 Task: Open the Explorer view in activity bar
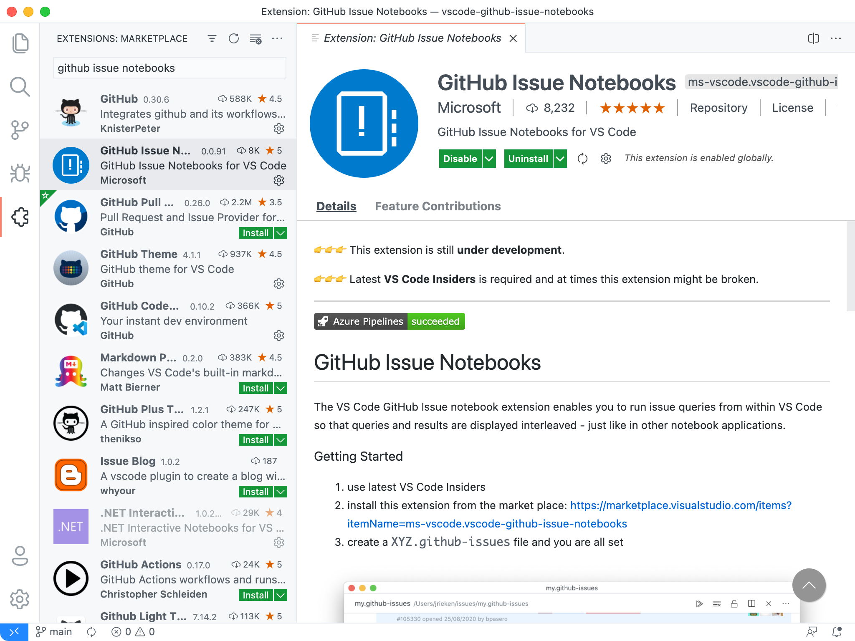coord(20,43)
